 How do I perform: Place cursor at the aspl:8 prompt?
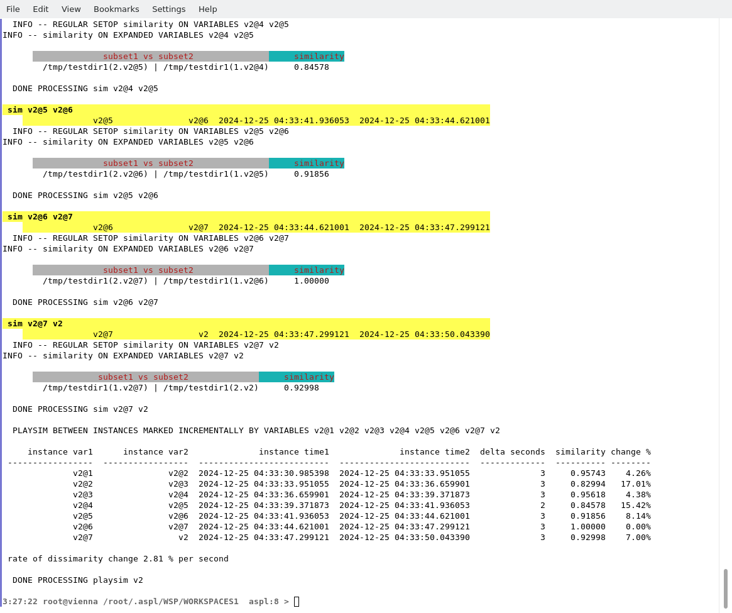tap(297, 602)
